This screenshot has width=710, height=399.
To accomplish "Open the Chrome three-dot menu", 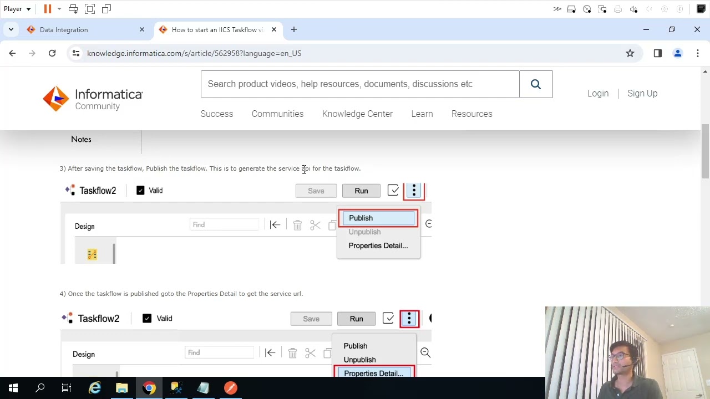I will point(697,53).
